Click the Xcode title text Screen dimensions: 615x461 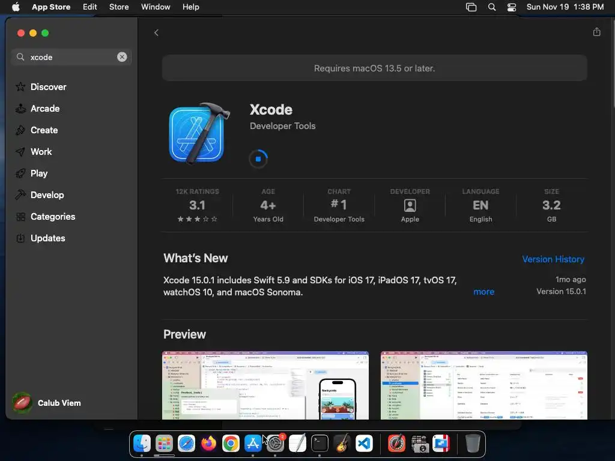[x=271, y=110]
